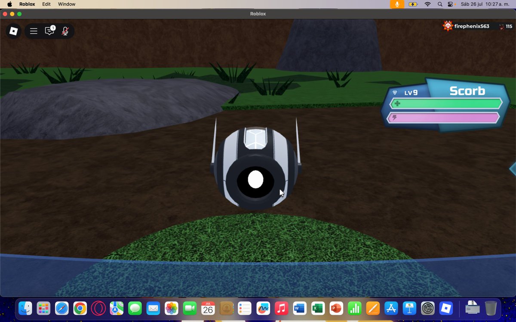
Task: Open Music from the dock
Action: tap(281, 308)
